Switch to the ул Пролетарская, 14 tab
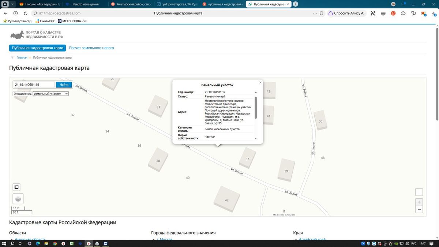439x247 pixels. pyautogui.click(x=177, y=4)
